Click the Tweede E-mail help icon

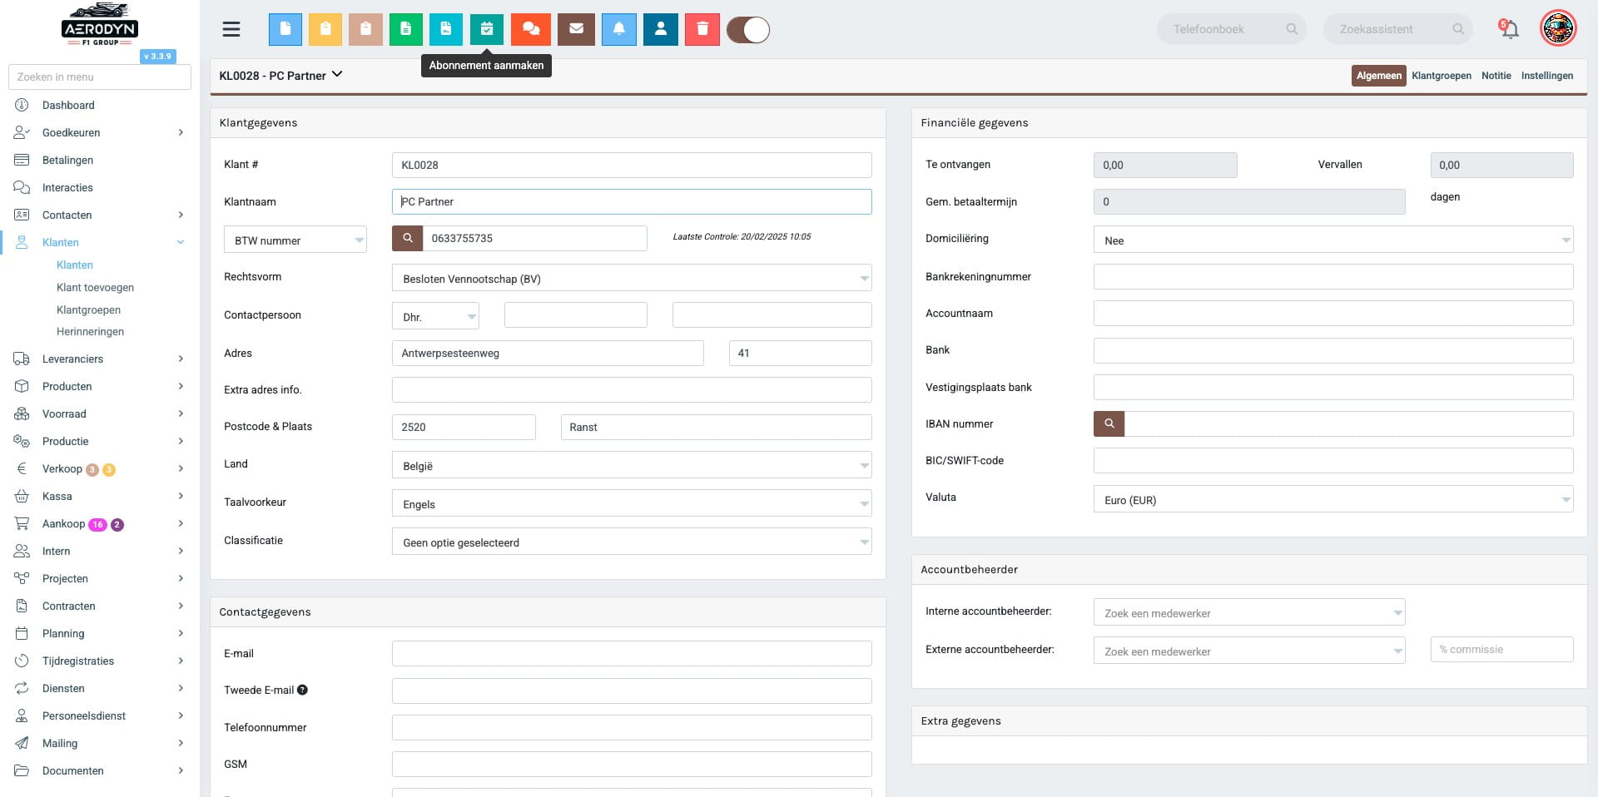click(302, 690)
